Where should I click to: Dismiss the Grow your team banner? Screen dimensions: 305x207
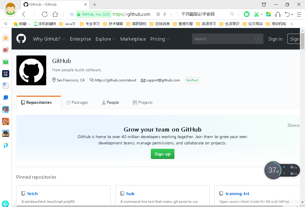click(x=294, y=125)
